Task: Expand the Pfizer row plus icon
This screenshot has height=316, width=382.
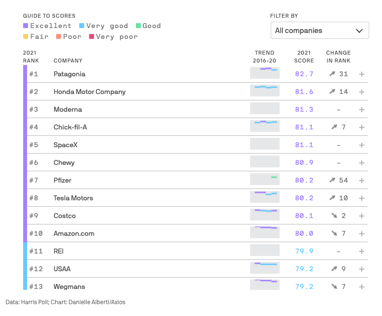Action: (x=362, y=180)
